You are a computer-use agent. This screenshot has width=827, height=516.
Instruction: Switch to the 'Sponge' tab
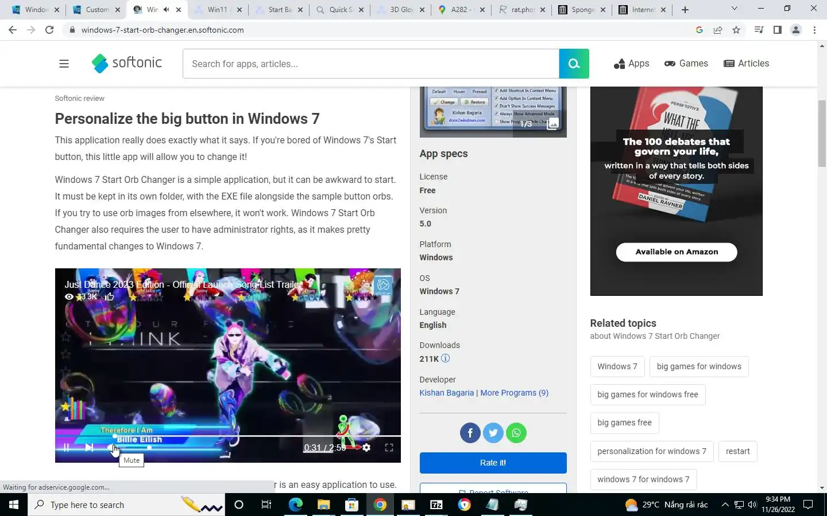tap(582, 10)
